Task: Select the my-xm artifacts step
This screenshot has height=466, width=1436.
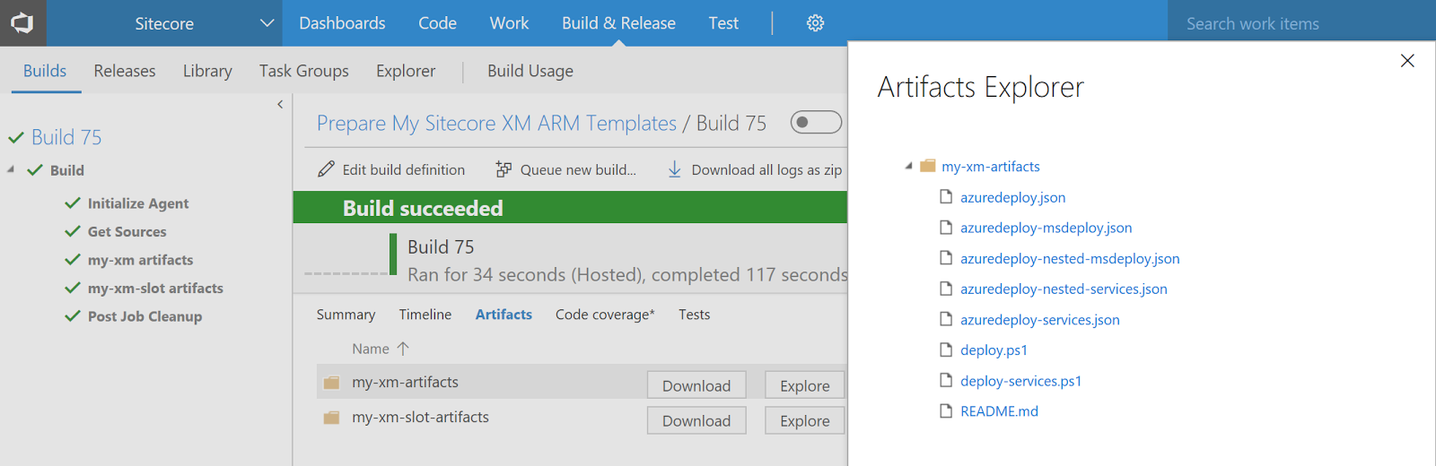Action: point(140,260)
